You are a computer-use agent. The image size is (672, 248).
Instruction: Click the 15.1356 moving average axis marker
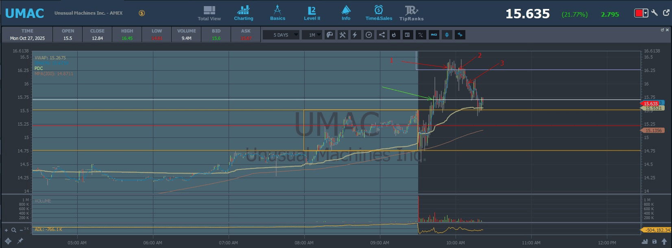653,131
